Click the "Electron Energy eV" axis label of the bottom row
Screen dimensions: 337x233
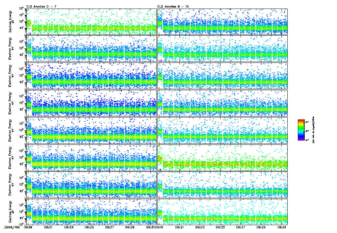11,212
